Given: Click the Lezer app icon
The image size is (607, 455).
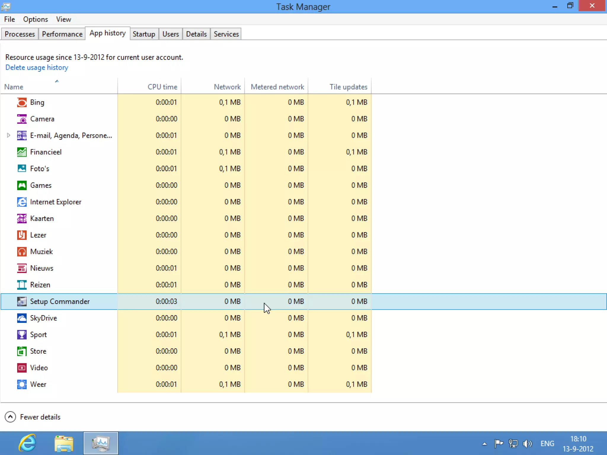Looking at the screenshot, I should 22,235.
